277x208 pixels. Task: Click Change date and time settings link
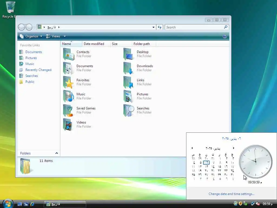click(232, 194)
